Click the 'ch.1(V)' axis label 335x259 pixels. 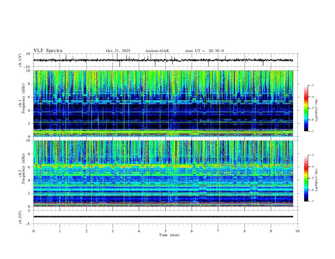20,60
